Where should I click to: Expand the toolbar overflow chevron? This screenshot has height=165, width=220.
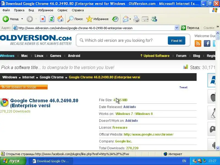tap(218, 26)
